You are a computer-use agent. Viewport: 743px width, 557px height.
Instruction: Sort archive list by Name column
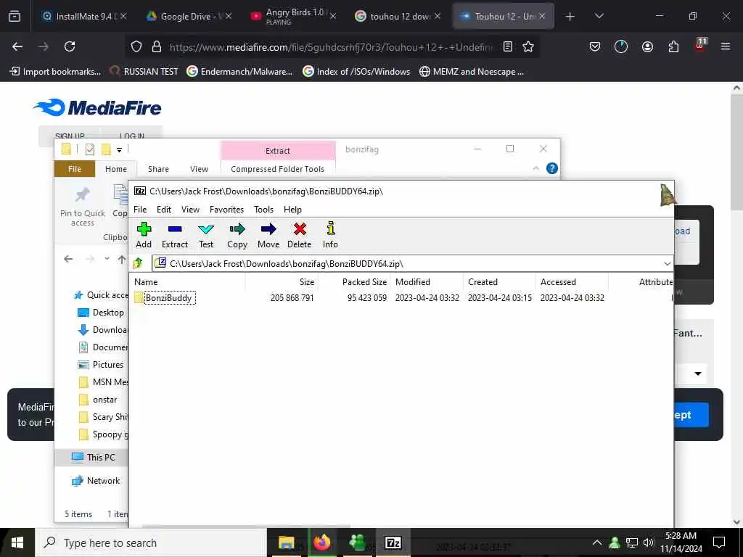188,282
